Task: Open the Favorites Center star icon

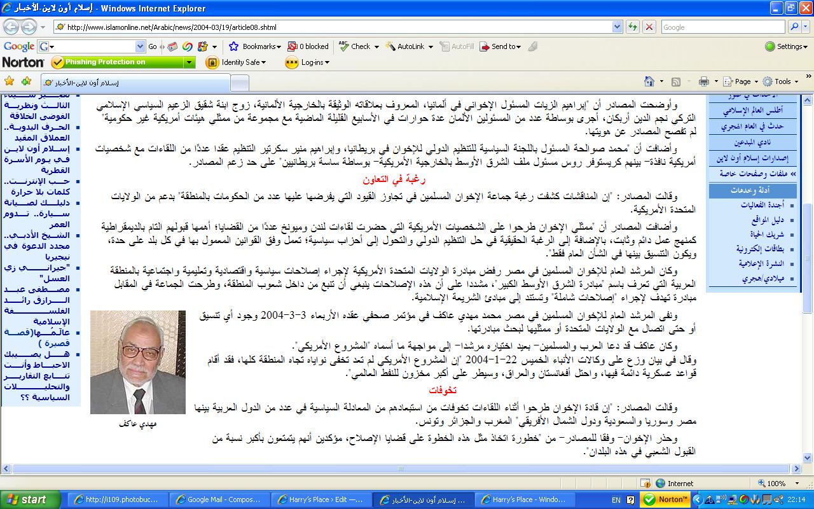Action: coord(9,81)
